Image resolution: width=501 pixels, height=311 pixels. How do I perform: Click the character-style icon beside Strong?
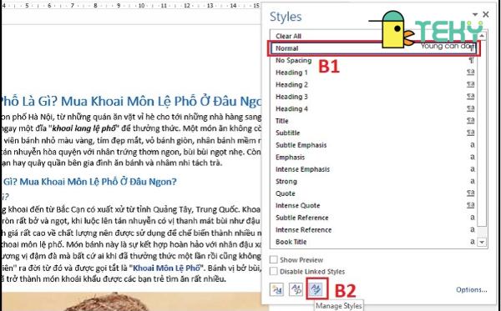(473, 181)
